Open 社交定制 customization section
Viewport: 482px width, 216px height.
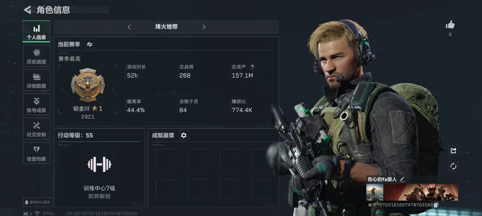pos(36,129)
